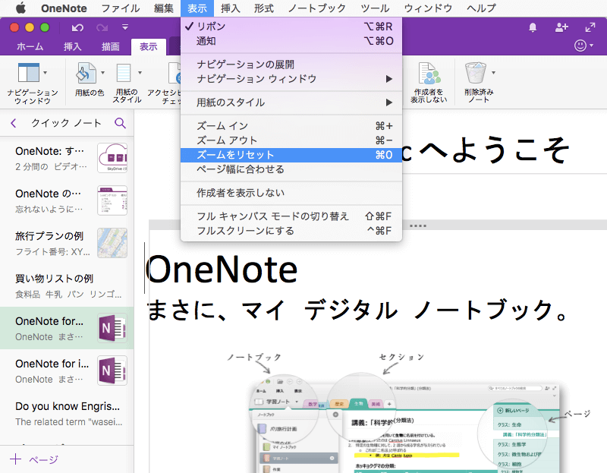Click the search magnifier in sidebar

[120, 123]
